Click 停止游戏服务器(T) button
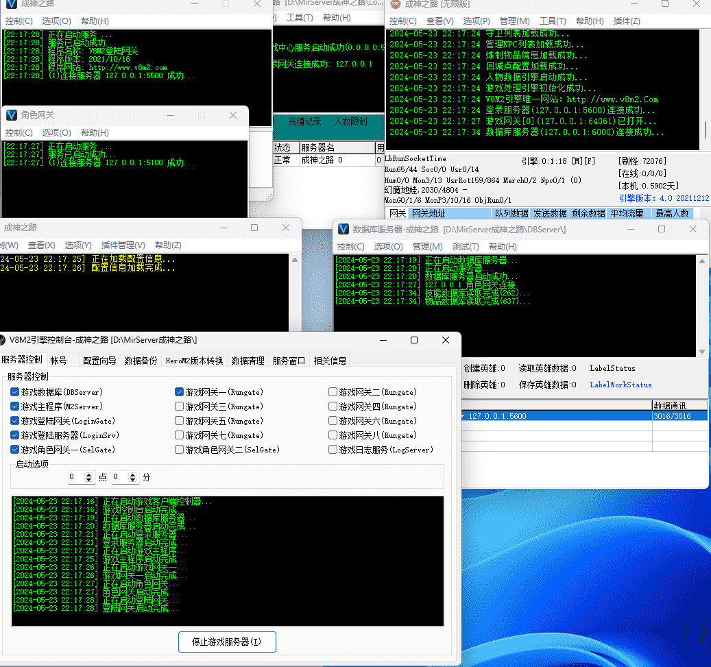 point(227,642)
